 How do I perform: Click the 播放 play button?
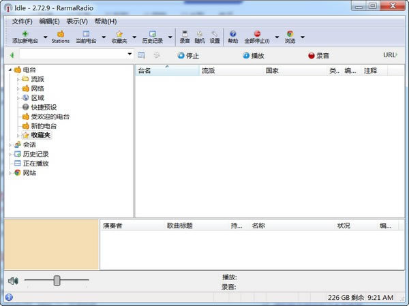[x=254, y=56]
